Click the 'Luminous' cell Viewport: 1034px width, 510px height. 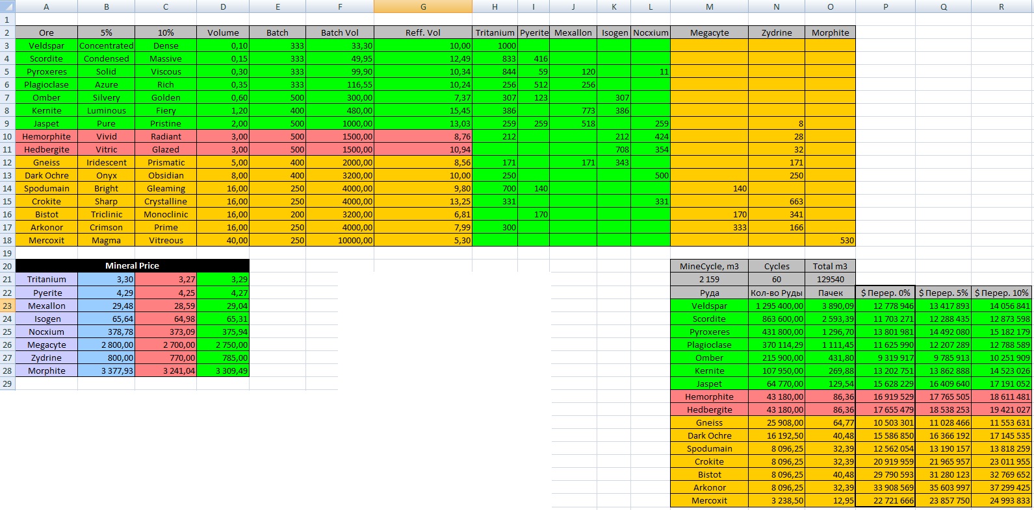(x=106, y=110)
